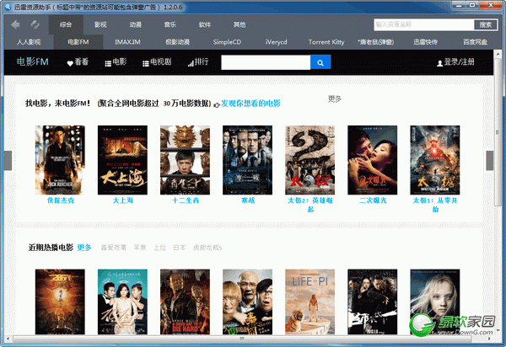Viewport: 506px width, 347px height.
Task: Open the 二次曝光 movie poster
Action: [373, 160]
